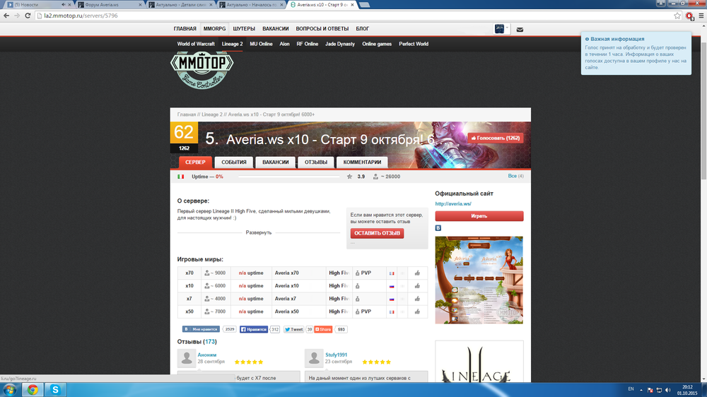This screenshot has height=397, width=707.
Task: Open the Chrome hamburger menu
Action: pos(701,15)
